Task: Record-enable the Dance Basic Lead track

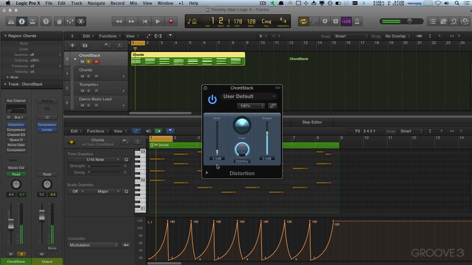Action: tap(96, 105)
